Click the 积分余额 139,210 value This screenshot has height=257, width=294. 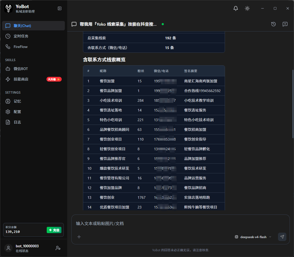point(13,232)
